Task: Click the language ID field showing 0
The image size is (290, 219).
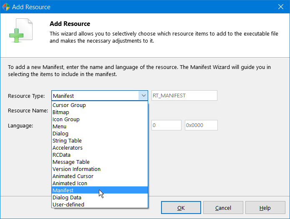Action: tap(166, 125)
